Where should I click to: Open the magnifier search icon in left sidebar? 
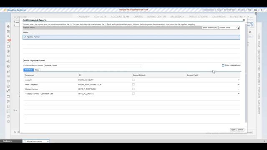pos(8,36)
